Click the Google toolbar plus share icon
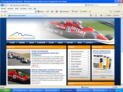This screenshot has height=92, width=123. coord(52,11)
